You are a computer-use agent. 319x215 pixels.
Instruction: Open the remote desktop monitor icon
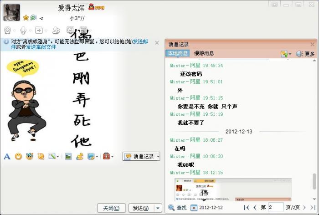point(70,30)
